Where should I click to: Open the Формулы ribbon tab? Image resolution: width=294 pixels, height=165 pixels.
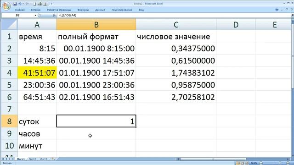[83, 10]
